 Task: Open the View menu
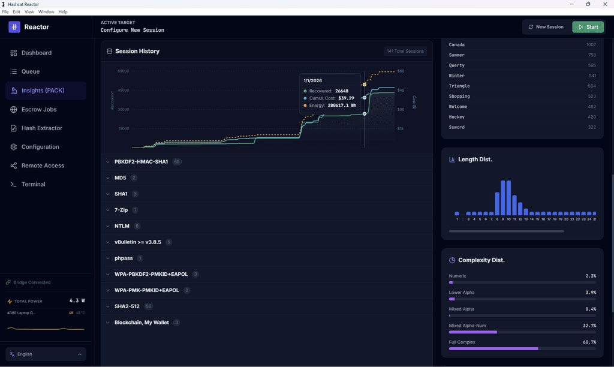click(29, 11)
